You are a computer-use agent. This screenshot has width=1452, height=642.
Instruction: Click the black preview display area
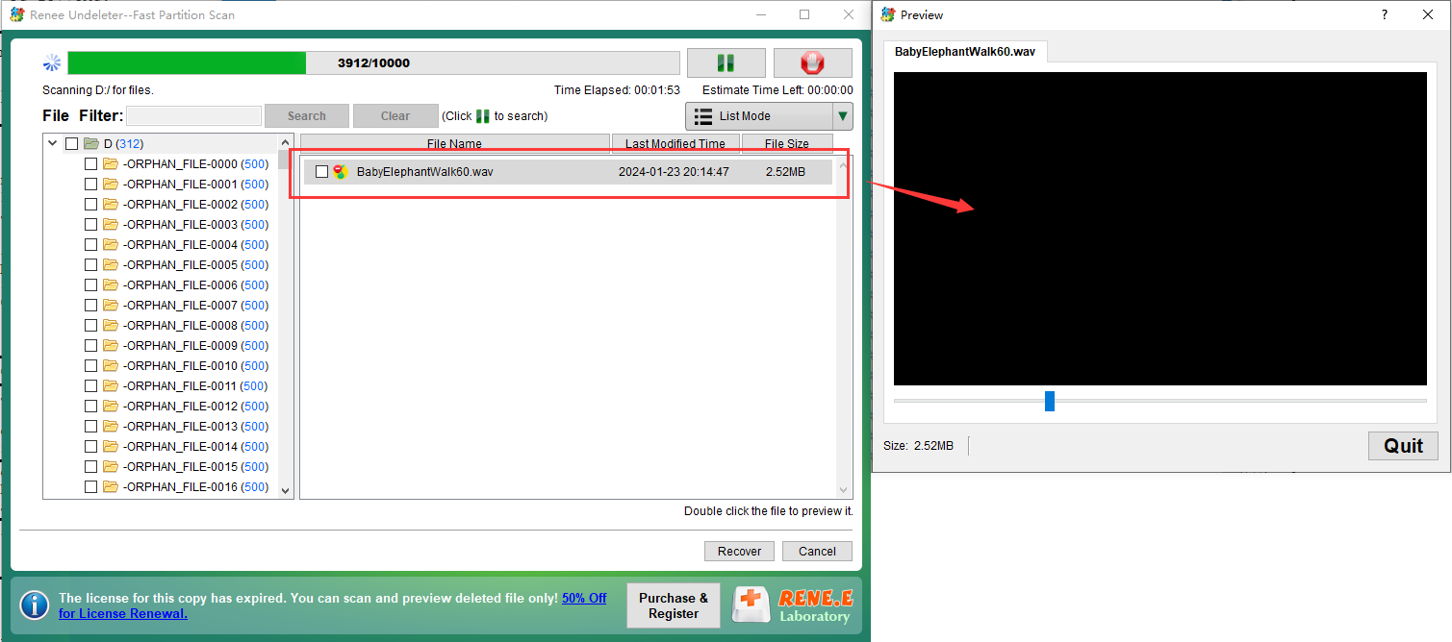1160,229
